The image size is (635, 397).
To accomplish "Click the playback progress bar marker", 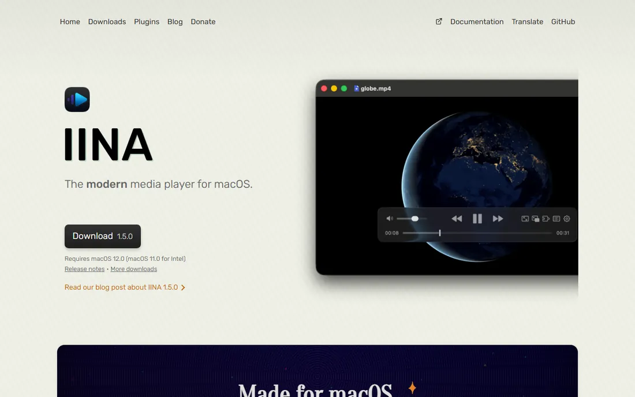I will (440, 233).
